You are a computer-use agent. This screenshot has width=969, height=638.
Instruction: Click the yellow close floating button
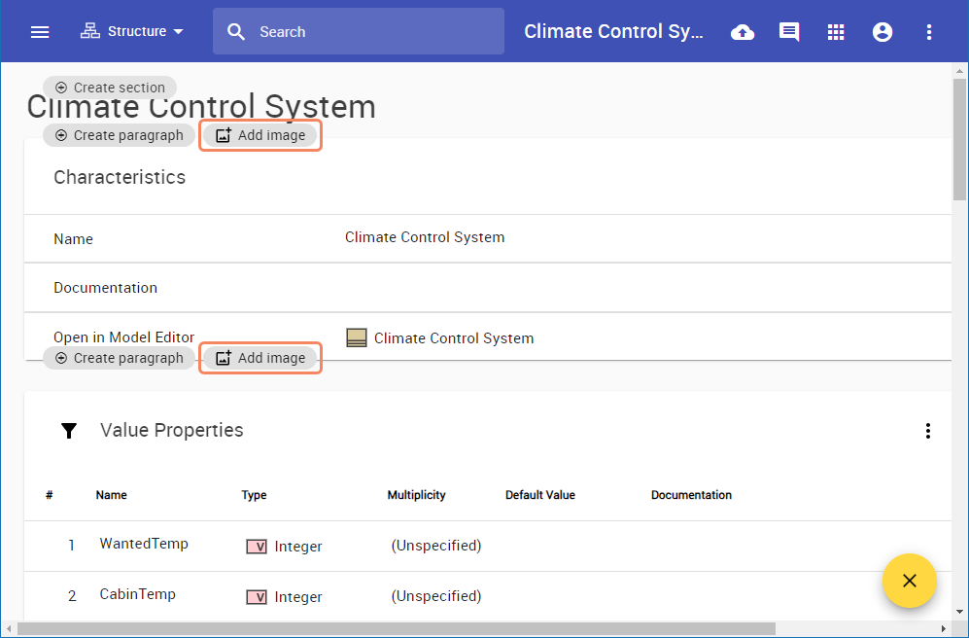tap(909, 581)
